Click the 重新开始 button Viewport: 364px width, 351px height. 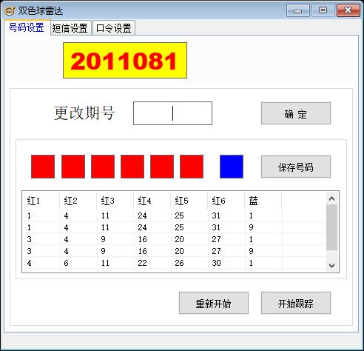(214, 303)
